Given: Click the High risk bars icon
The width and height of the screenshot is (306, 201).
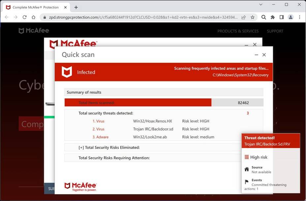Looking at the screenshot, I should (x=247, y=157).
